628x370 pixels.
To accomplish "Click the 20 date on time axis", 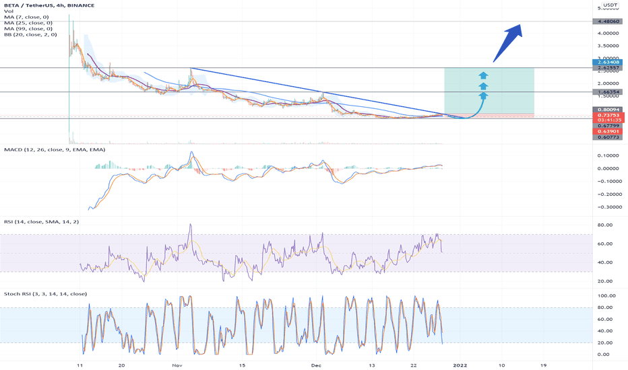I will pyautogui.click(x=122, y=365).
